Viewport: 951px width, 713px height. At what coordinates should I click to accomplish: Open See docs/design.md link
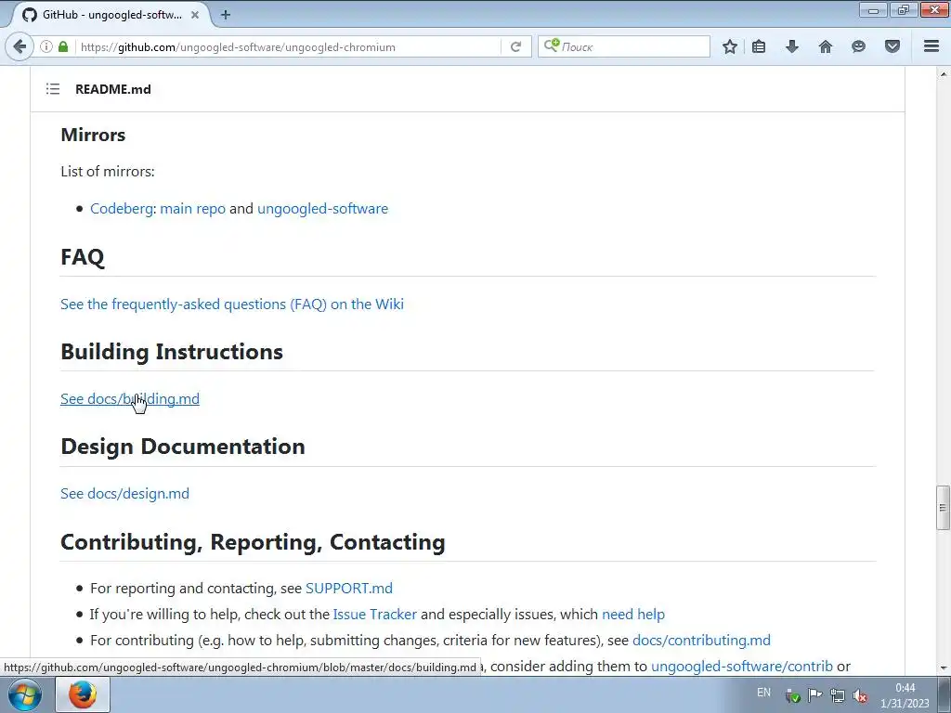coord(125,494)
